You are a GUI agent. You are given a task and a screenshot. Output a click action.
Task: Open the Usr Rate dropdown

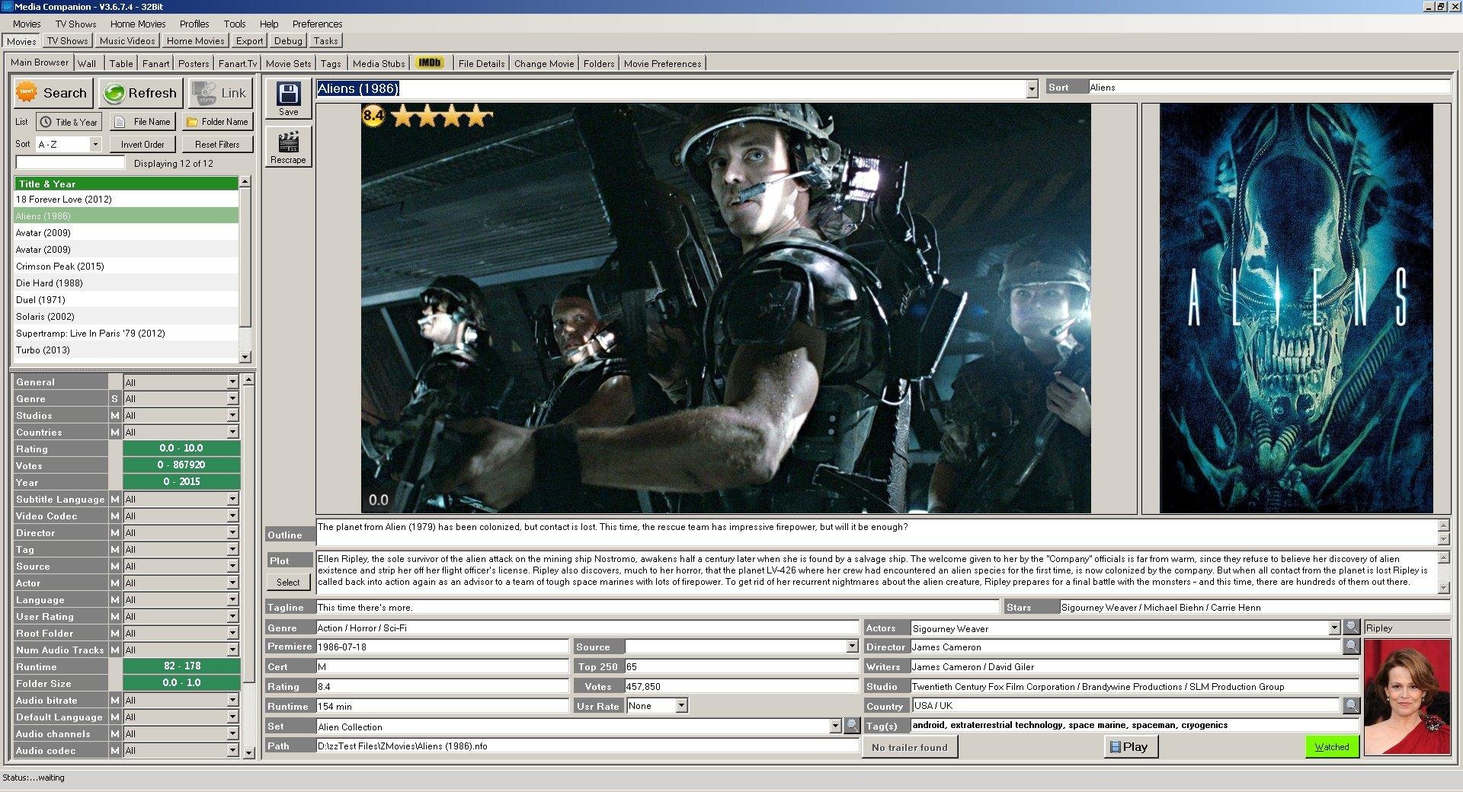(682, 706)
